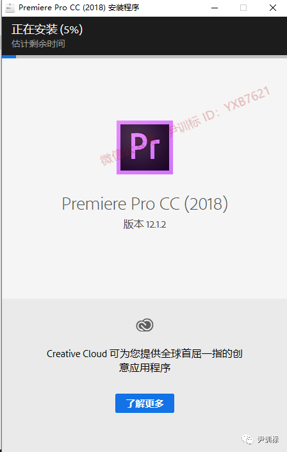Click the 估计剩余时间 remaining time label
287x452 pixels.
pyautogui.click(x=38, y=44)
